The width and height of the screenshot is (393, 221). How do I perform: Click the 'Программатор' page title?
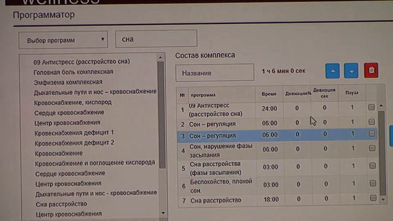(44, 15)
